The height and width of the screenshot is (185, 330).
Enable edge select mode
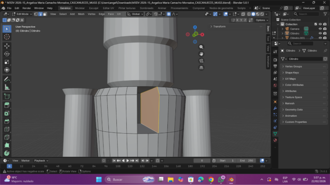40,14
